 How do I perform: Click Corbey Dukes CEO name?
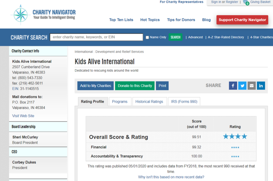click(x=24, y=162)
